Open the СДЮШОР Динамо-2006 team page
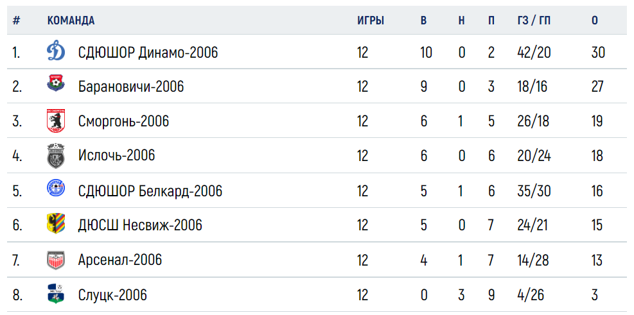Viewport: 634px width, 315px height. (148, 53)
